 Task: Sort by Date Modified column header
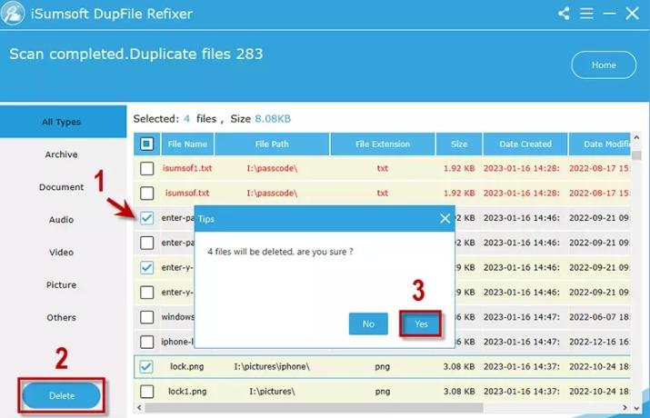click(600, 144)
